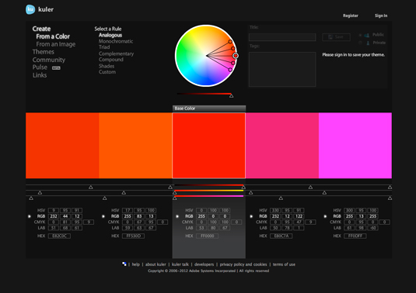Select the E80C7A pink swatch

(282, 146)
